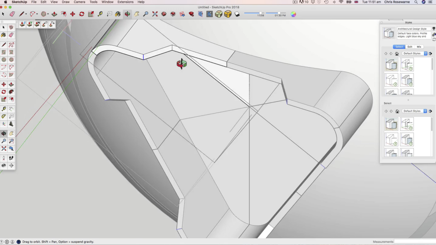Select the Protractor tool in left palette
Image resolution: width=436 pixels, height=245 pixels.
click(x=3, y=116)
